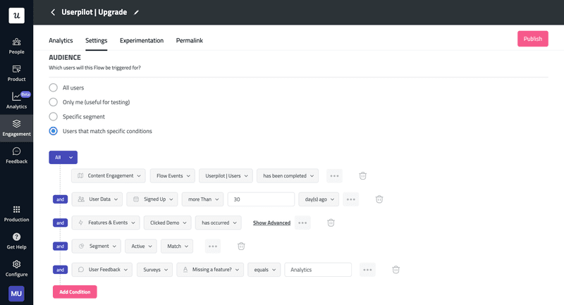The image size is (564, 305).
Task: Delete the Content Engagement condition row
Action: point(363,175)
